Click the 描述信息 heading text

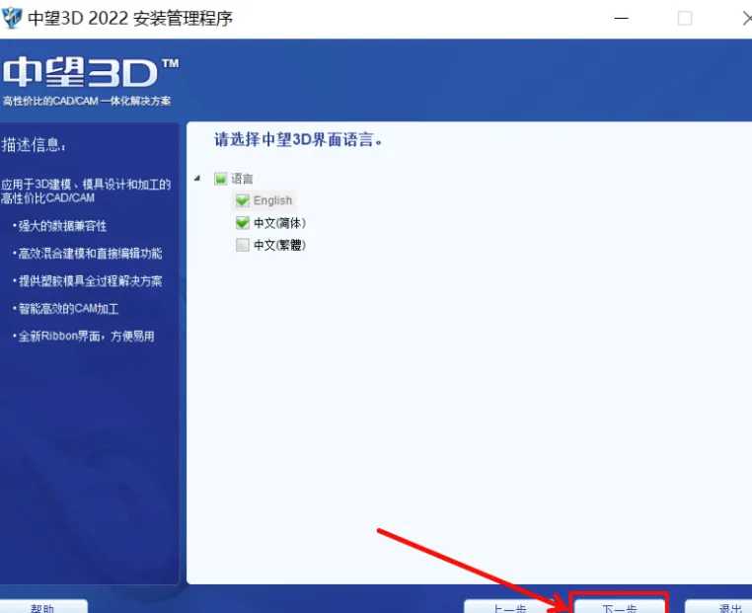click(35, 144)
